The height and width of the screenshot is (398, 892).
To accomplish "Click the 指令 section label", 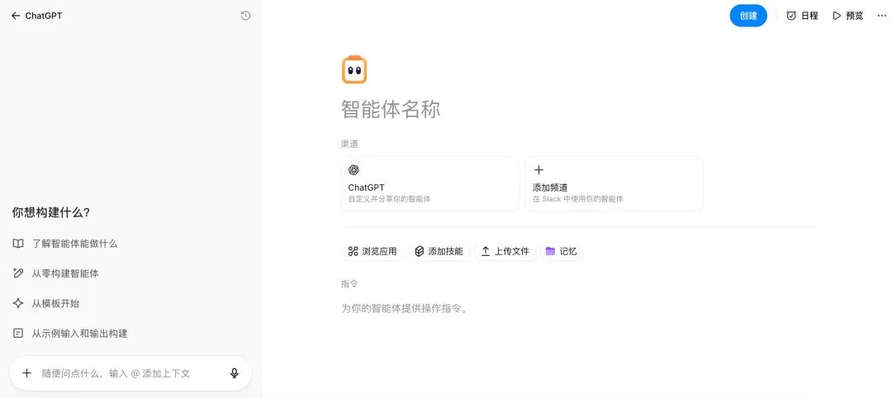I will coord(350,284).
